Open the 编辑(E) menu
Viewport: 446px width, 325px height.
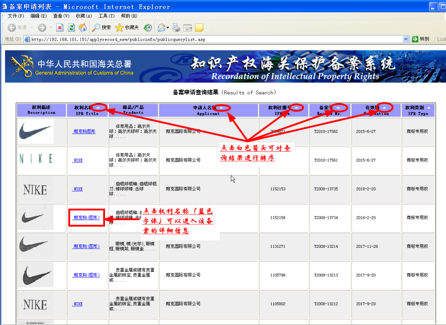[x=38, y=16]
